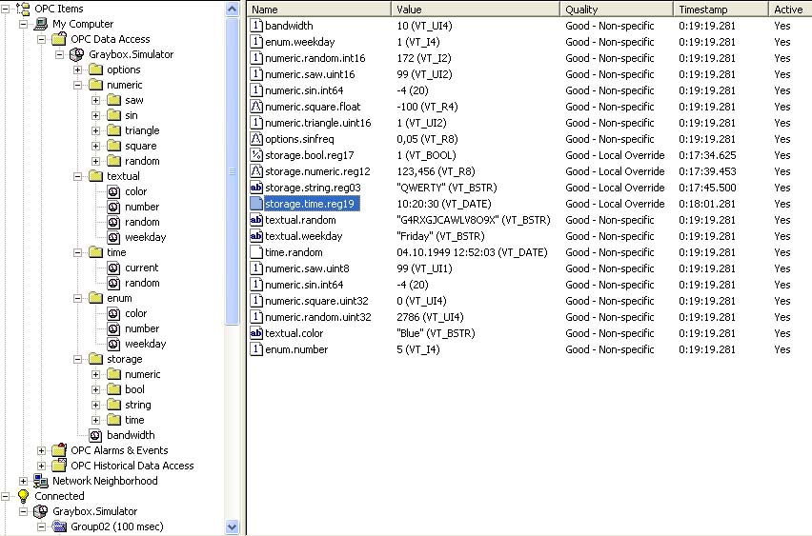The height and width of the screenshot is (536, 812).
Task: Click the bandwidth item icon in the tree
Action: [x=94, y=435]
